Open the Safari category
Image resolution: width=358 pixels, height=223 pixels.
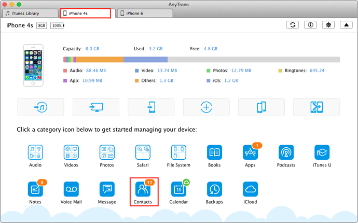(143, 152)
